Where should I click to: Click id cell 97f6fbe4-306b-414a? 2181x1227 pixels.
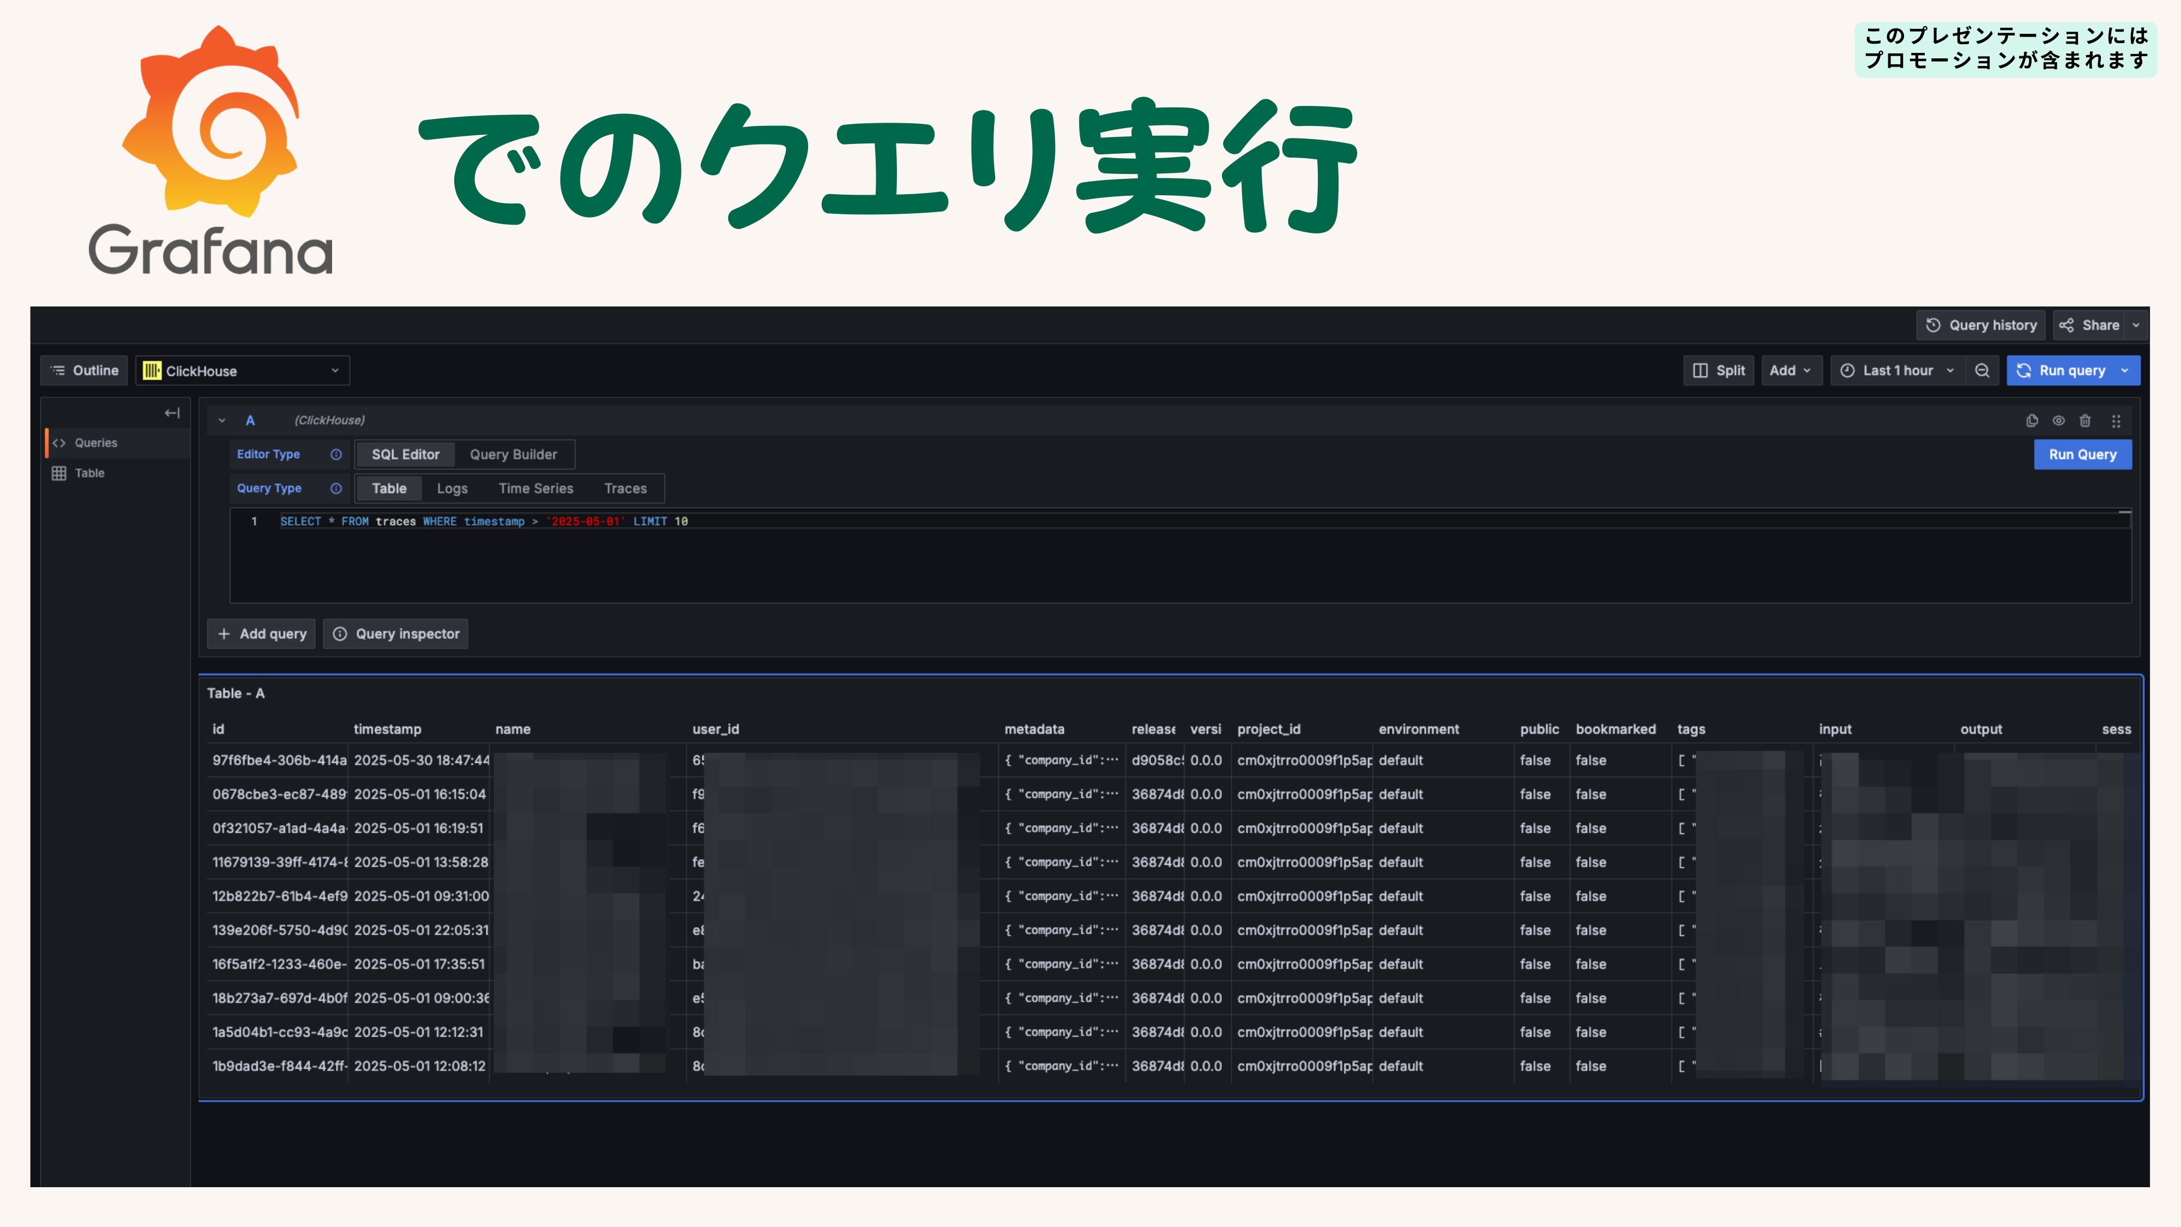(x=279, y=760)
